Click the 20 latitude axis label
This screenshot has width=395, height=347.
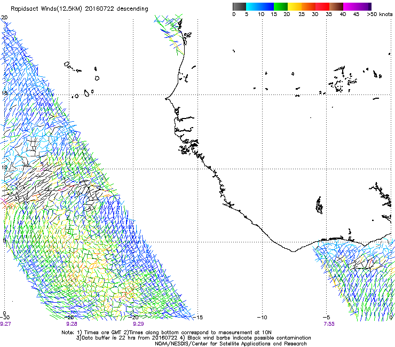[4, 18]
